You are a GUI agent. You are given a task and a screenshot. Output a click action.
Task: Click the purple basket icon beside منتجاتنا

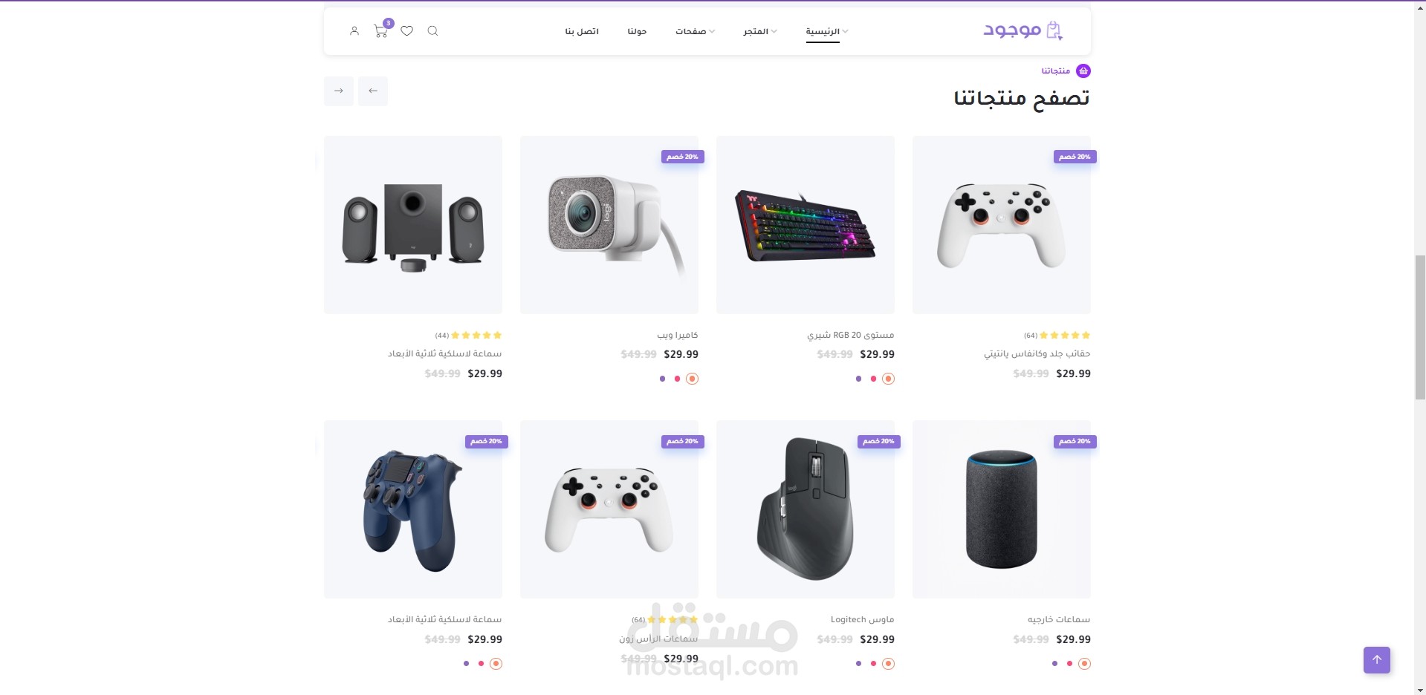pyautogui.click(x=1083, y=71)
